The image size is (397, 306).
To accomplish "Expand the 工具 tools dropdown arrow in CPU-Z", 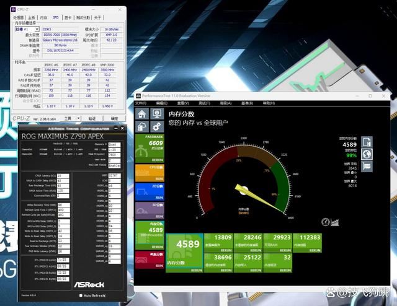I will tap(78, 118).
